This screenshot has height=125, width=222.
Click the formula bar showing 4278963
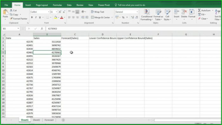tap(133, 29)
